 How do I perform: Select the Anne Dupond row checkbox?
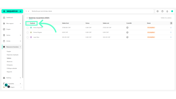[28, 28]
